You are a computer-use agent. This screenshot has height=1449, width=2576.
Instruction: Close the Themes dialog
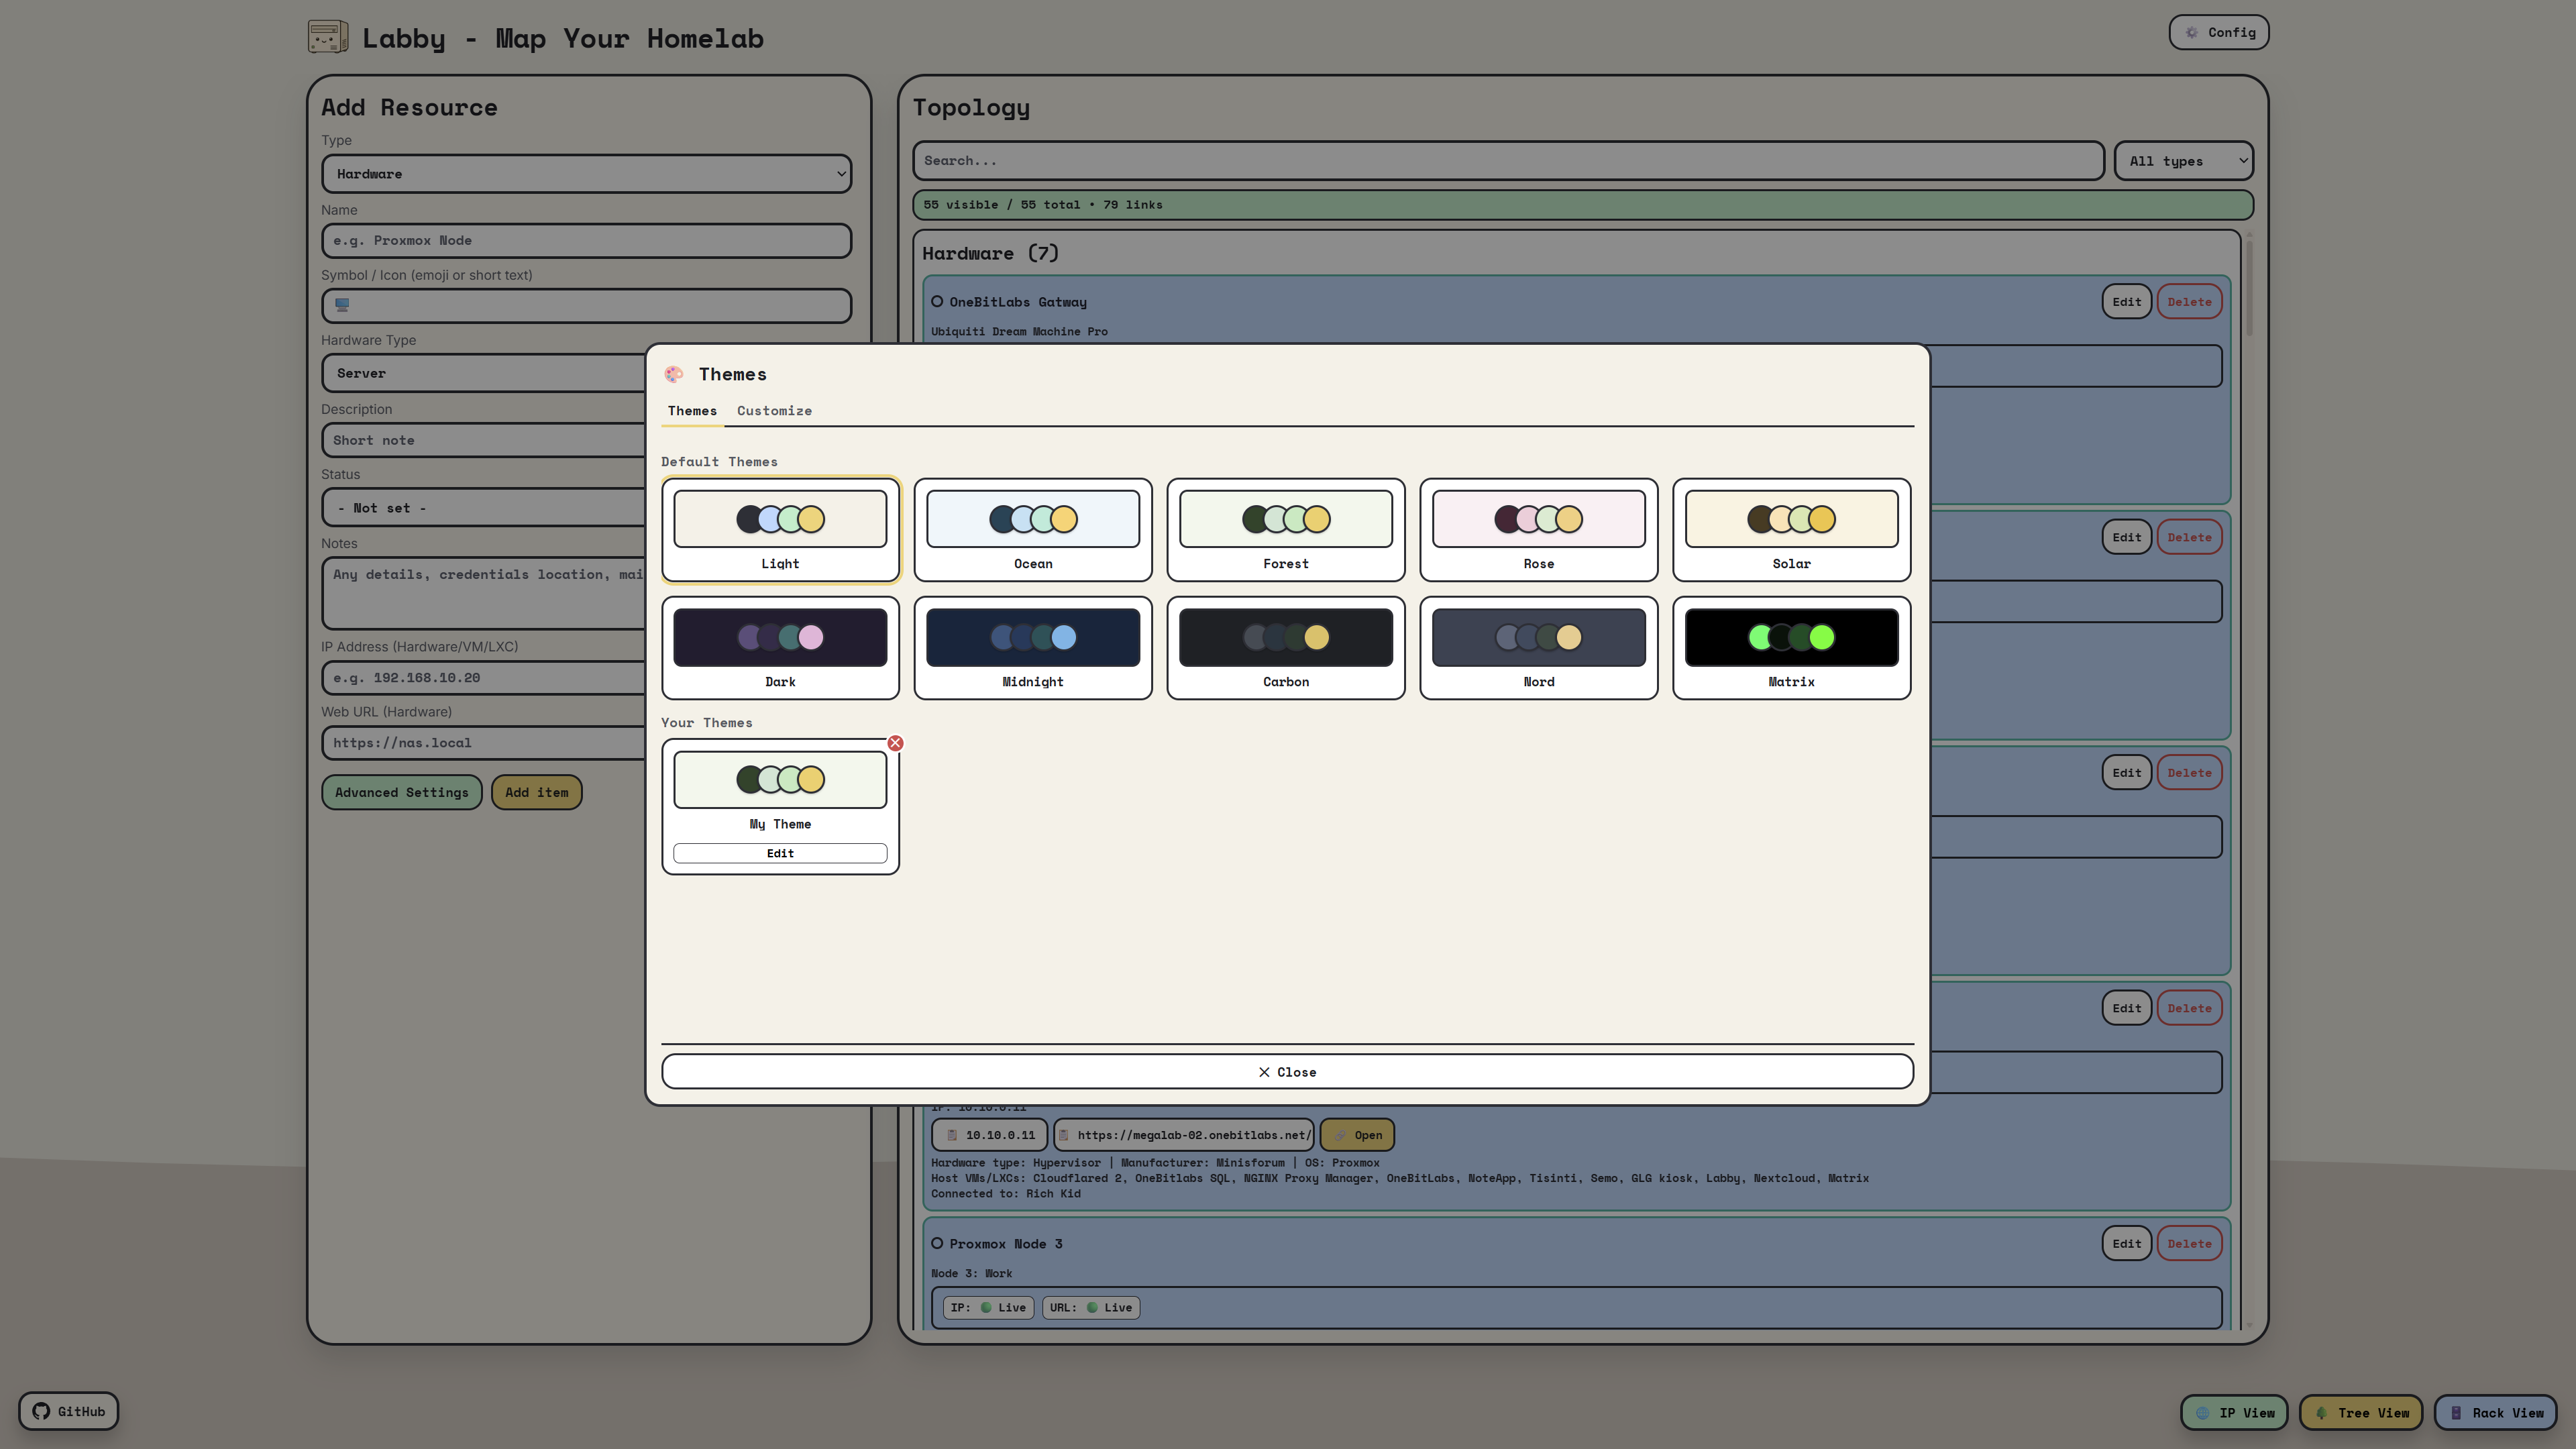[1287, 1071]
